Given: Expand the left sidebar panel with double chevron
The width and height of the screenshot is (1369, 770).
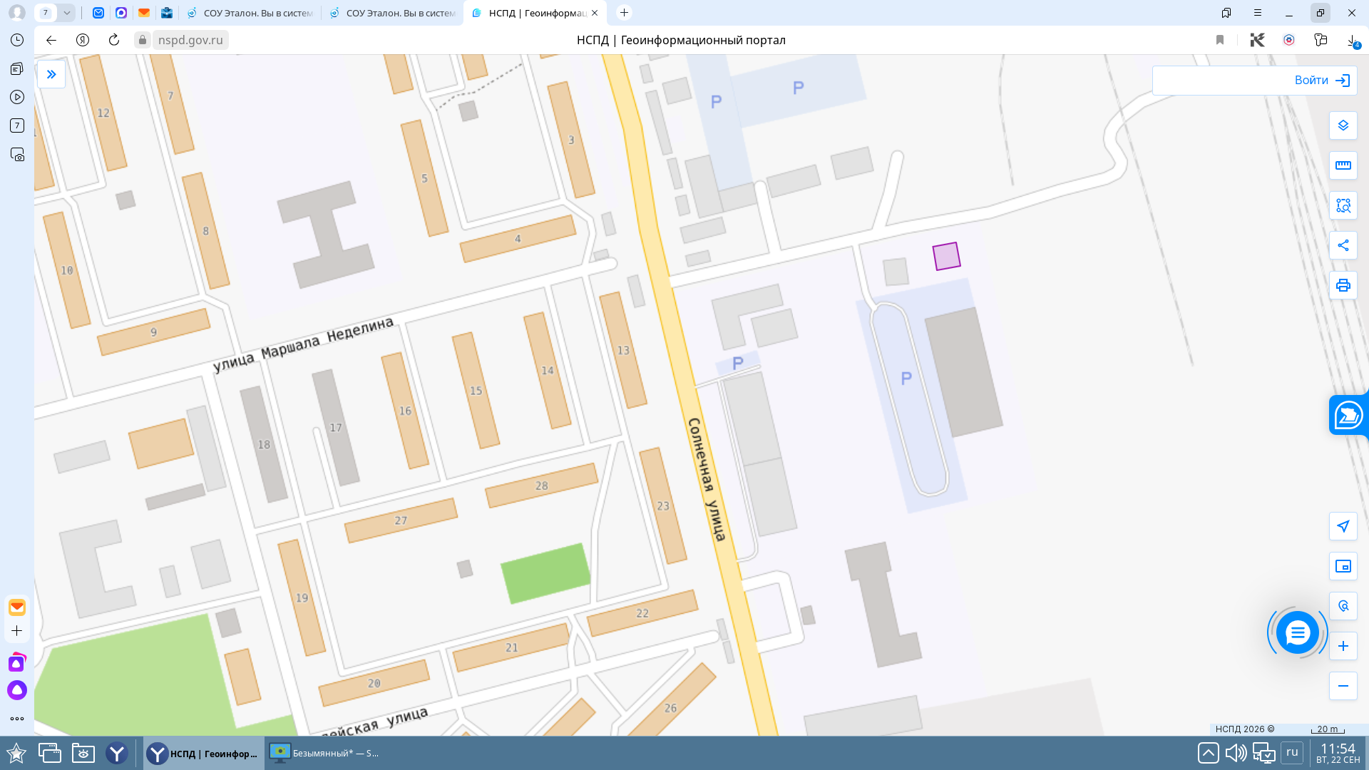Looking at the screenshot, I should [x=51, y=74].
